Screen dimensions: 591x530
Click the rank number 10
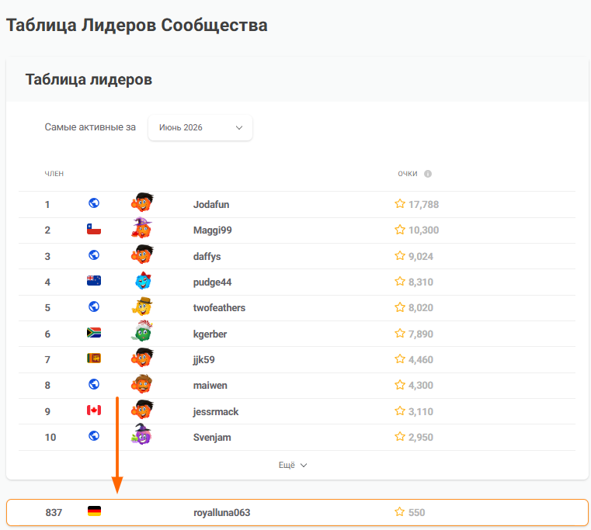[x=50, y=438]
